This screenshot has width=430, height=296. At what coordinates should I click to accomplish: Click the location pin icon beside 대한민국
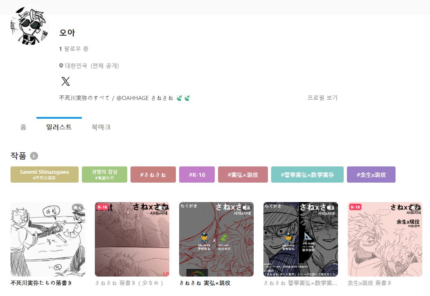[x=61, y=66]
